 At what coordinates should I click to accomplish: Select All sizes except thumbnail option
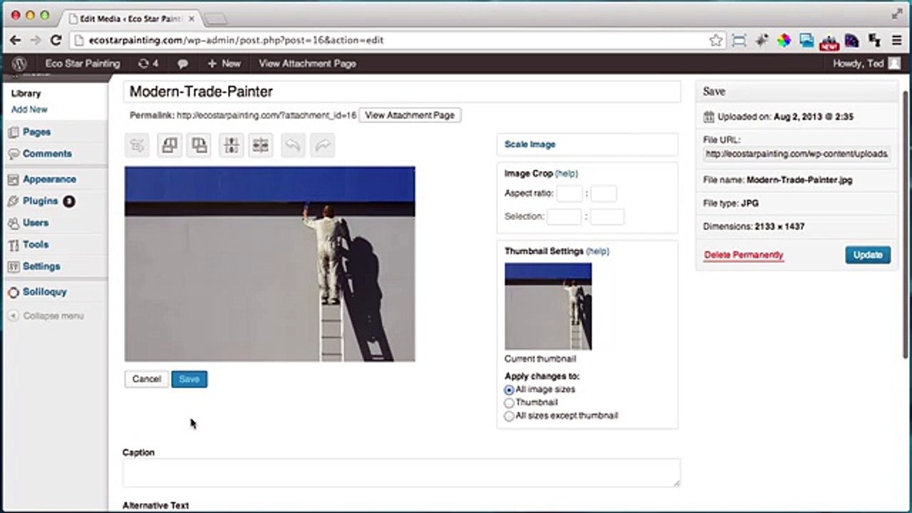(509, 415)
